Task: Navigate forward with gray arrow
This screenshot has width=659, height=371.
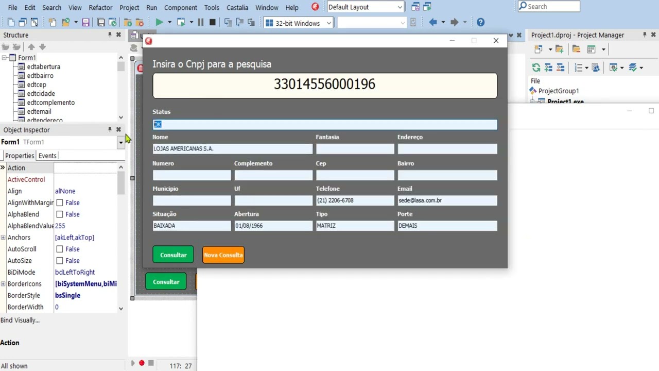Action: (x=454, y=23)
